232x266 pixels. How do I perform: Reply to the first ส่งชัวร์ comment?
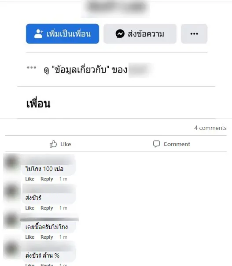point(47,208)
